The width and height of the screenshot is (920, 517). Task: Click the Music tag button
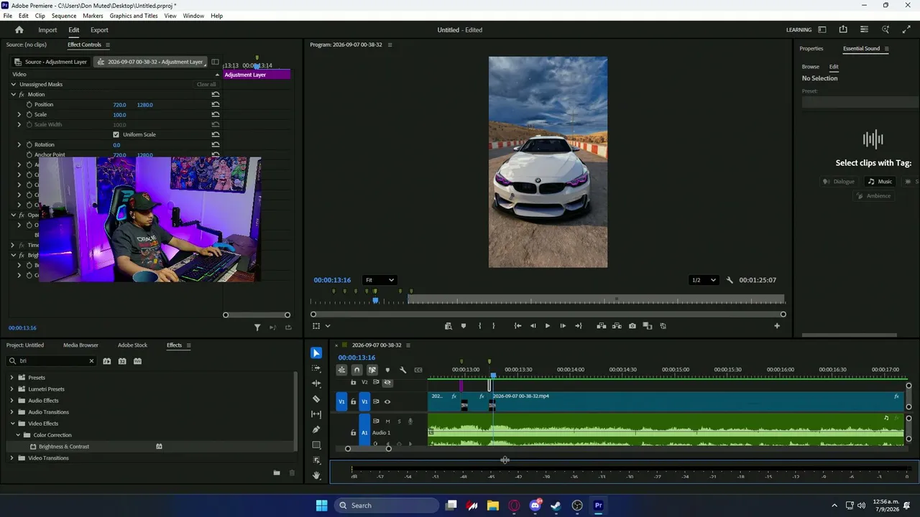point(880,182)
